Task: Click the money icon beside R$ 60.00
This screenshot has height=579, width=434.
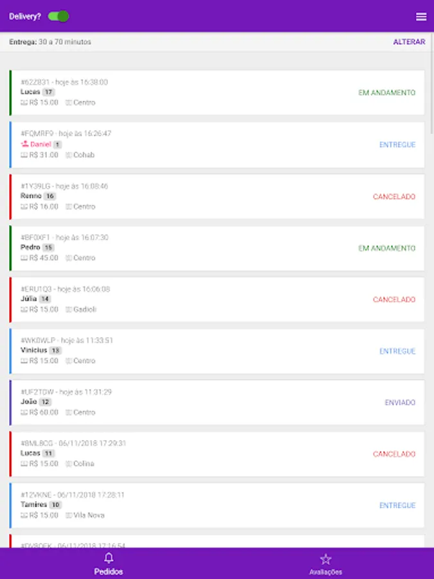Action: pyautogui.click(x=24, y=412)
